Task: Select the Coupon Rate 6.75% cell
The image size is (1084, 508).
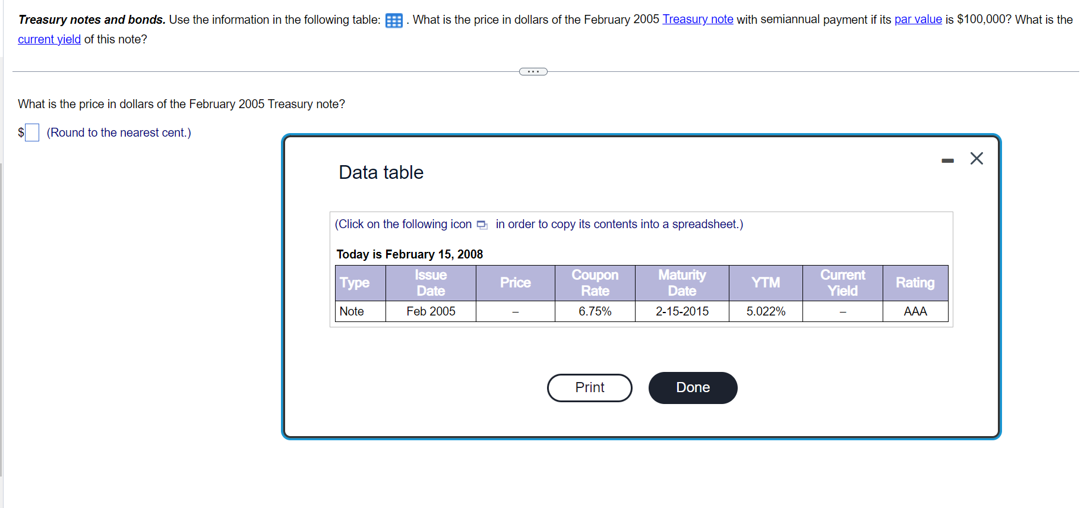Action: click(595, 311)
